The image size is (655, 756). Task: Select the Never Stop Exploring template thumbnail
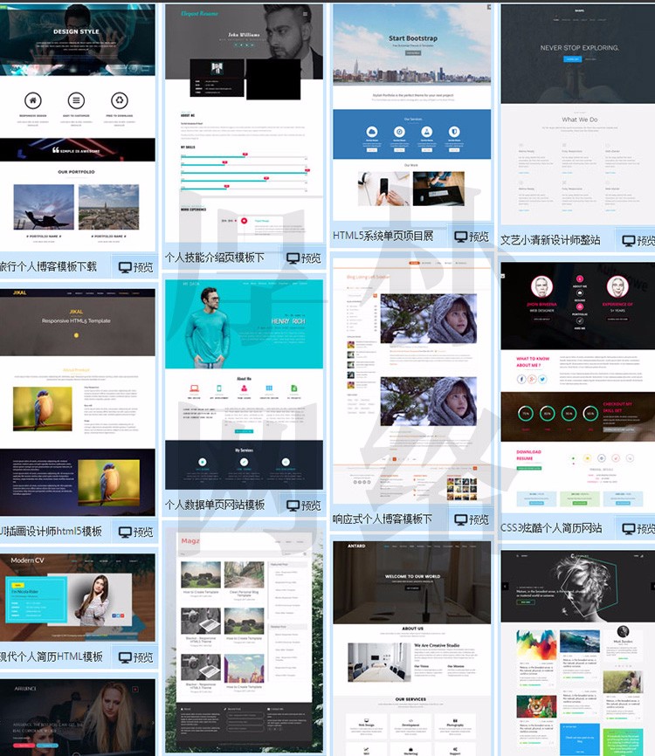point(578,114)
